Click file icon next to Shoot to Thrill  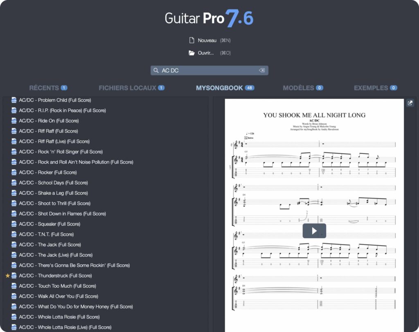(x=14, y=203)
